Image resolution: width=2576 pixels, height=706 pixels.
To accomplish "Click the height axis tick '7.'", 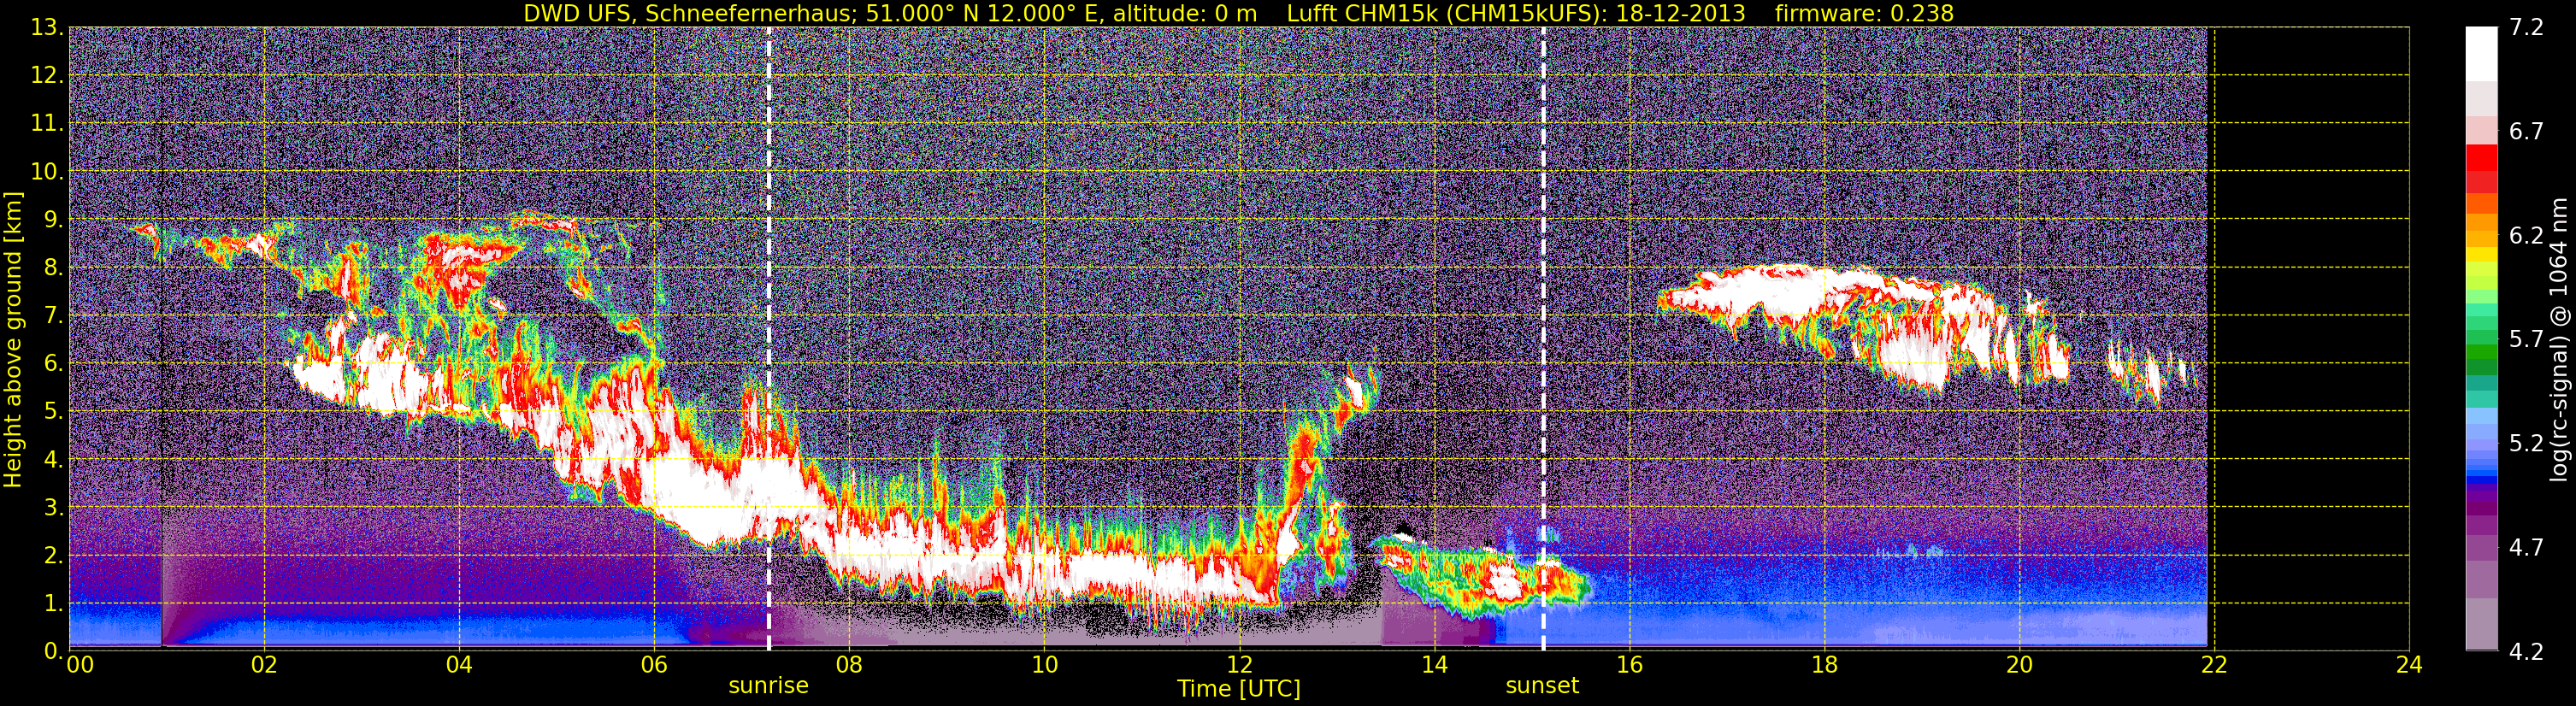I will coord(54,316).
